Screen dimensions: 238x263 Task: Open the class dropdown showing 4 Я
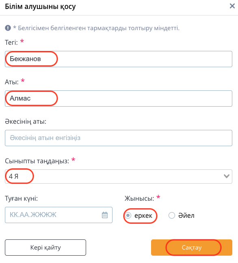point(119,176)
